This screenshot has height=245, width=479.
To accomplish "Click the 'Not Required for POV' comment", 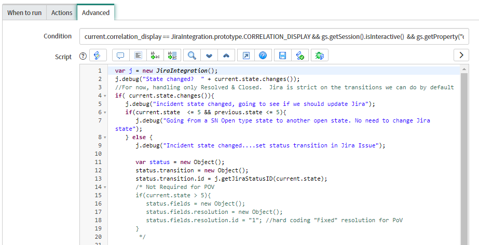I will (175, 187).
